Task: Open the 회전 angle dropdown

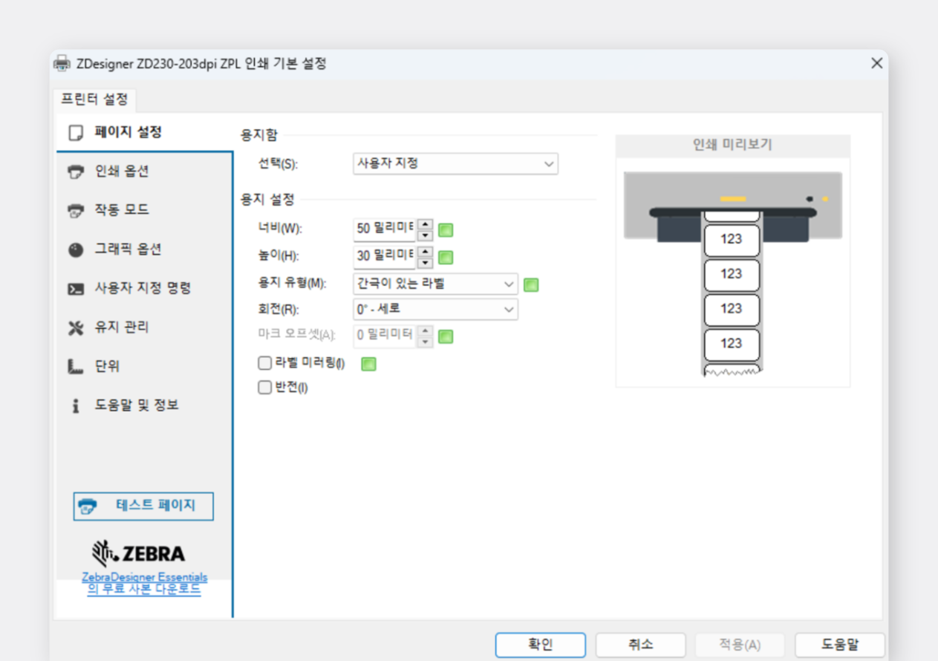Action: point(434,309)
